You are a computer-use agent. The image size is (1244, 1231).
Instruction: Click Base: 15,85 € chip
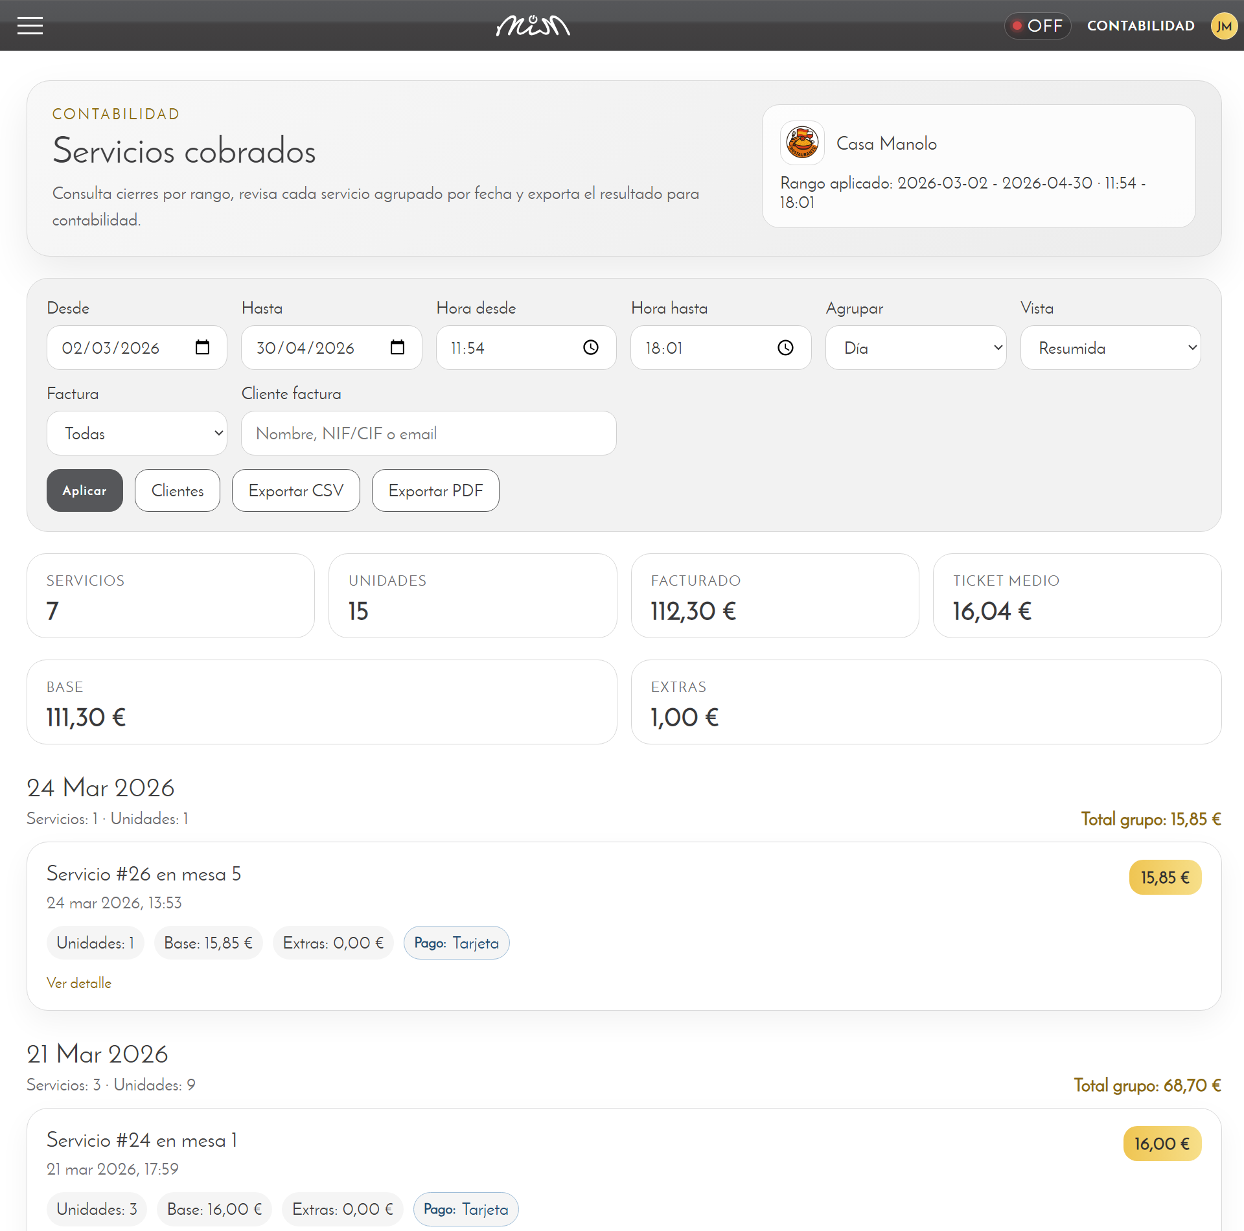tap(208, 943)
